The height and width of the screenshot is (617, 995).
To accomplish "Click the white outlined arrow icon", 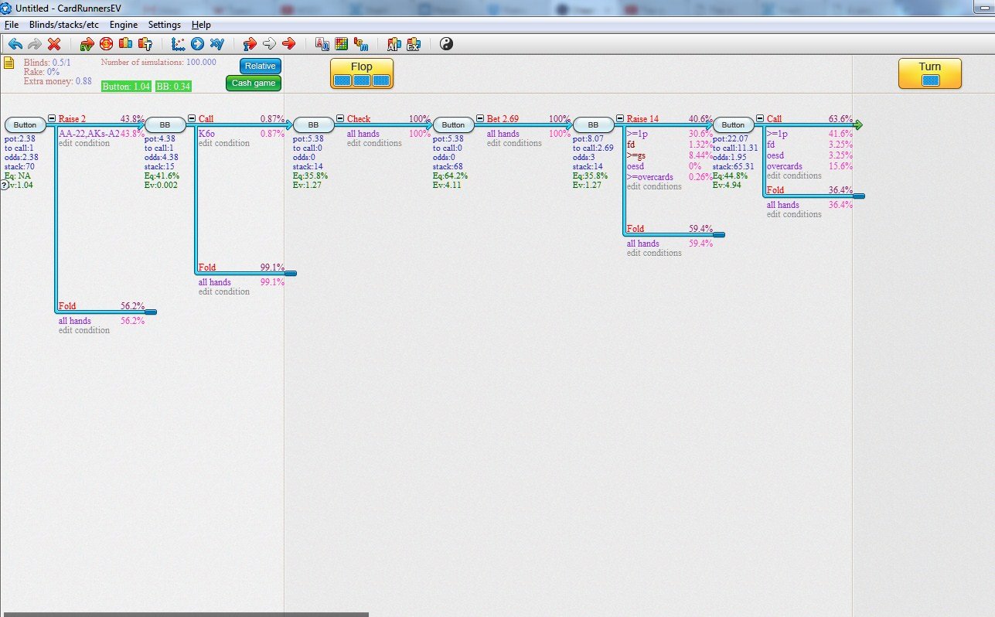I will (x=270, y=44).
